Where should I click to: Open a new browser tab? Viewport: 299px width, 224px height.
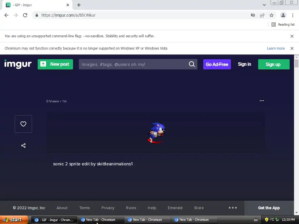point(79,5)
